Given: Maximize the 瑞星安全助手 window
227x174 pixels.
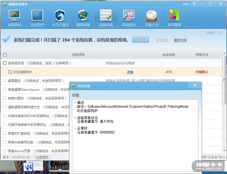Looking at the screenshot, I should (x=210, y=4).
